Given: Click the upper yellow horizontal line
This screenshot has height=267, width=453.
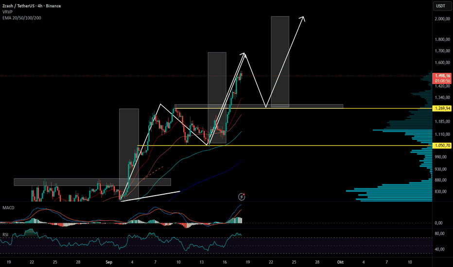Looking at the screenshot, I should pos(303,109).
